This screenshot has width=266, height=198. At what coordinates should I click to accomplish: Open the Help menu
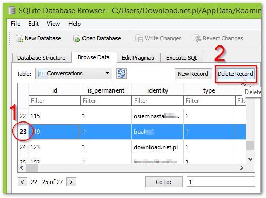tap(74, 24)
